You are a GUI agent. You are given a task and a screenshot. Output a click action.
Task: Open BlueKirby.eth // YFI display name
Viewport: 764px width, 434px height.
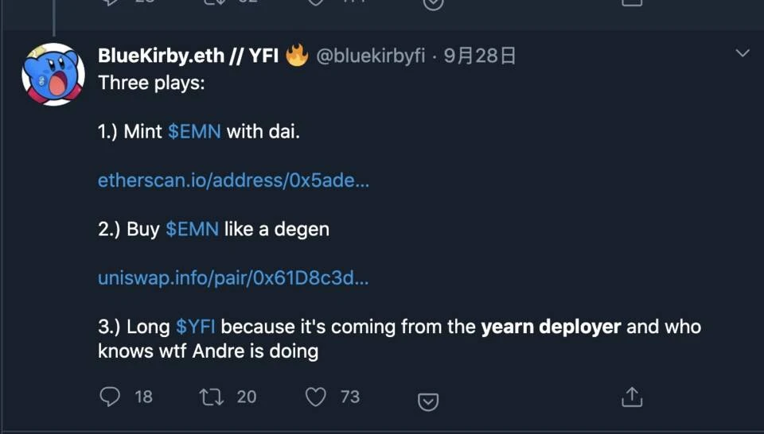pos(188,56)
